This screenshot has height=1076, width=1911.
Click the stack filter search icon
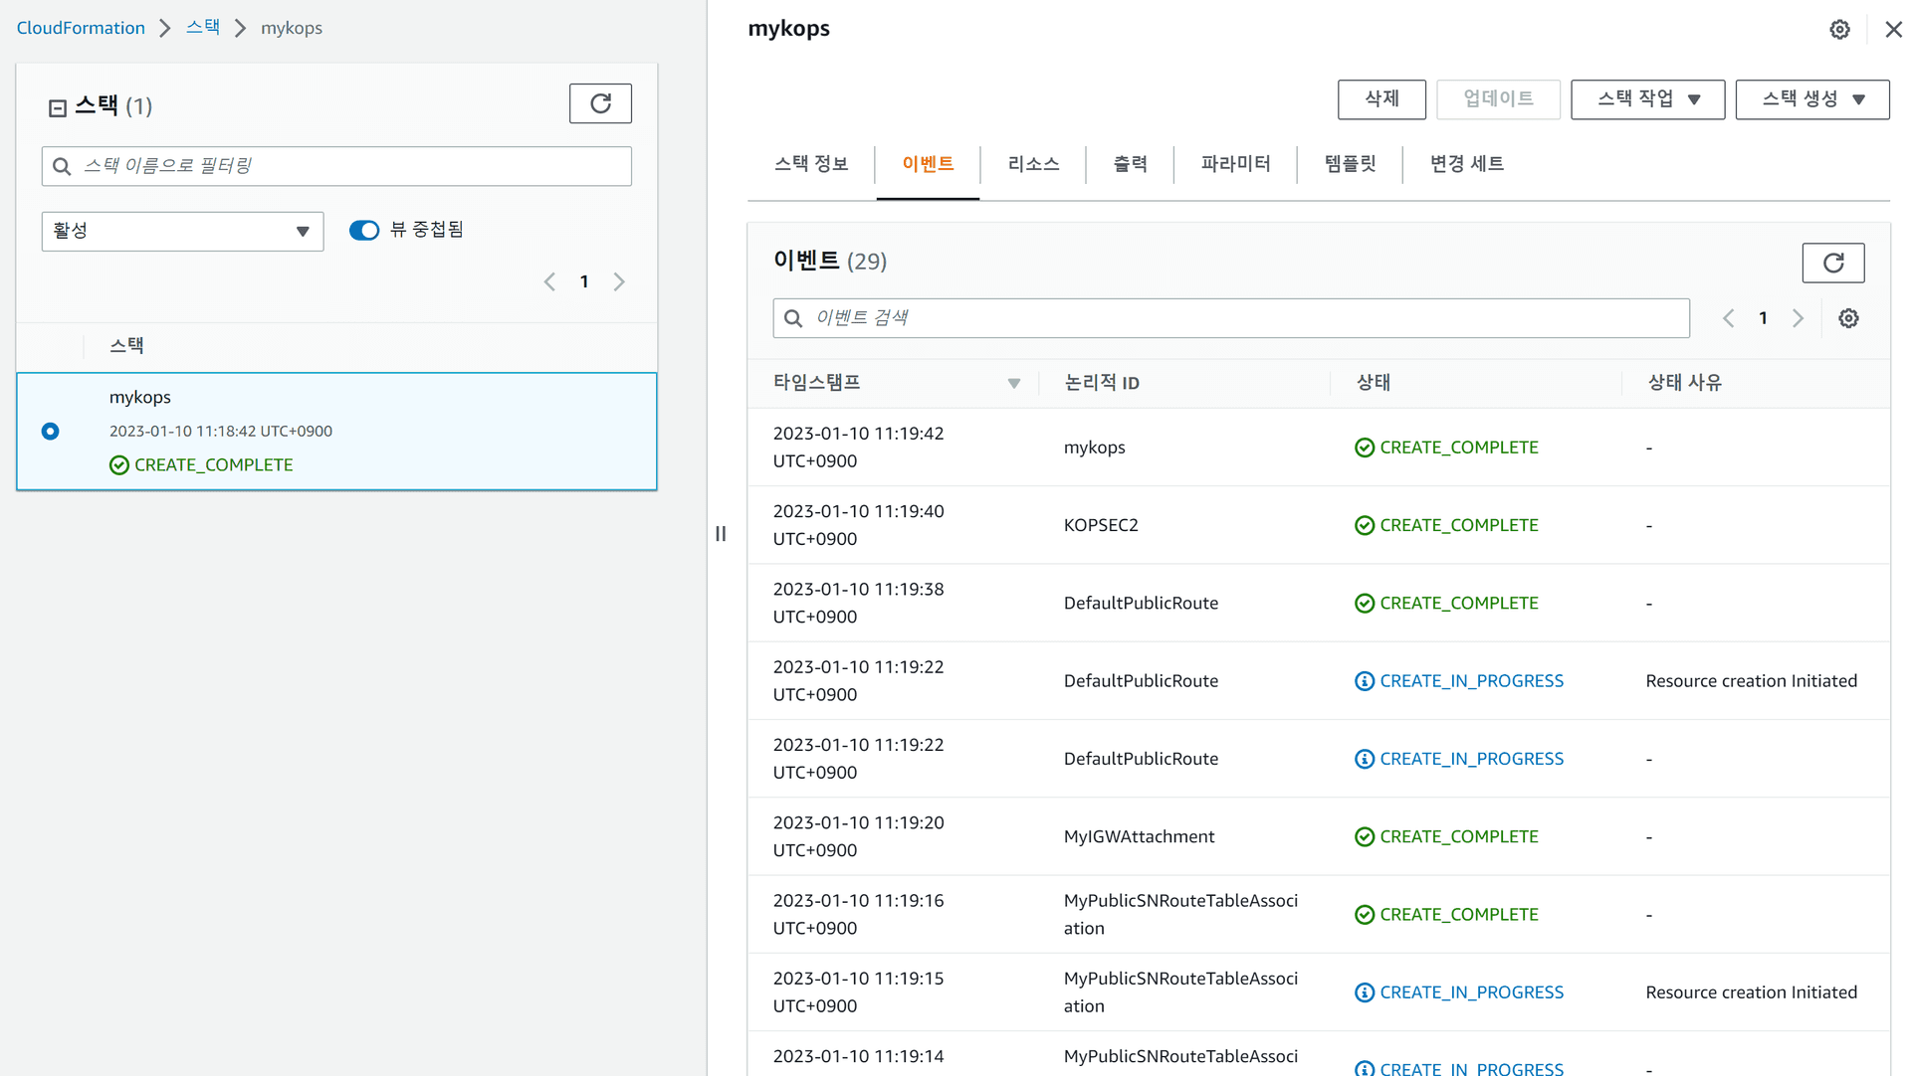click(62, 166)
